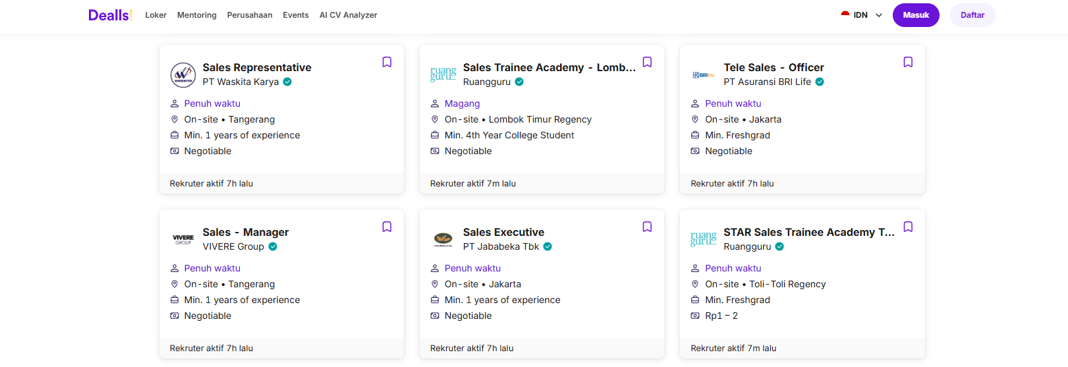Viewport: 1068px width, 367px height.
Task: Click Rekruter aktif 7m lalu on STAR Sales card
Action: 733,349
